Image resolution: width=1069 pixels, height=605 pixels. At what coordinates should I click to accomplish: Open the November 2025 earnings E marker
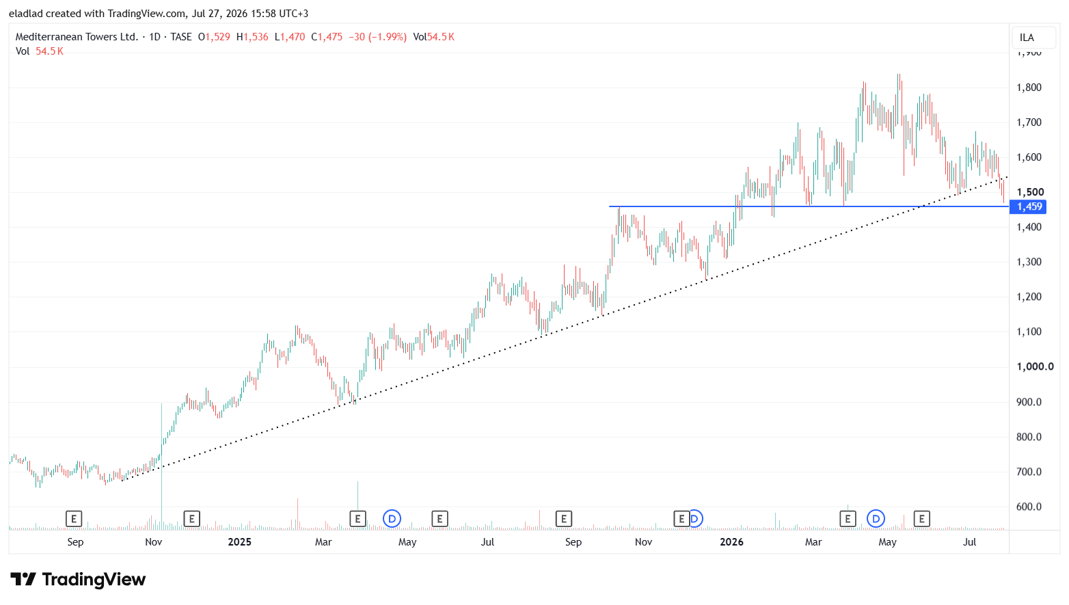[681, 519]
